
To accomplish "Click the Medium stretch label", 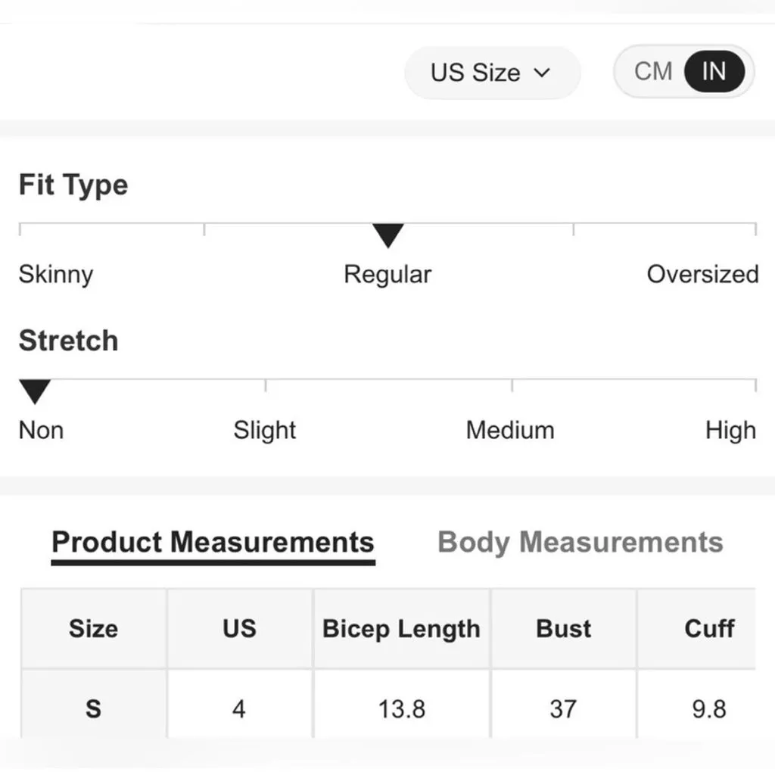I will pyautogui.click(x=510, y=431).
